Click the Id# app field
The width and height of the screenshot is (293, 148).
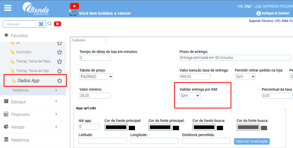click(89, 127)
